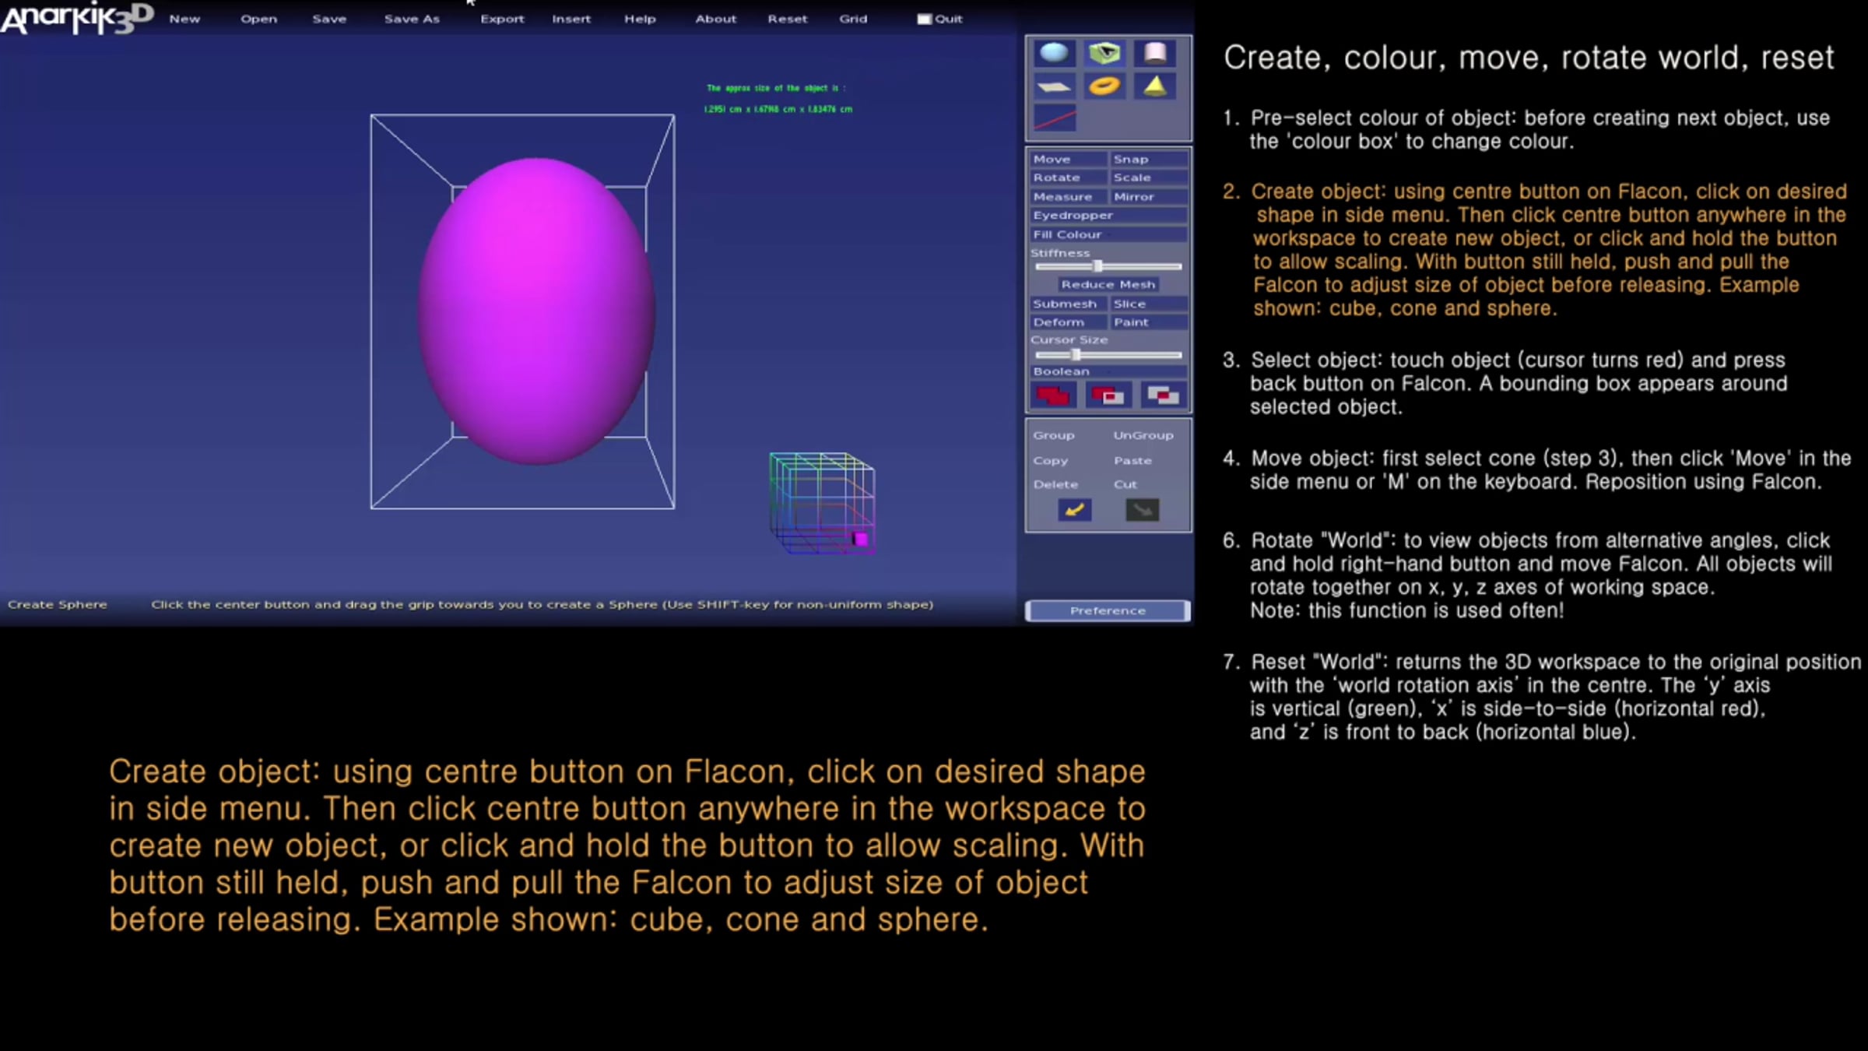Viewport: 1868px width, 1051px height.
Task: Click the Boolean intersect icon
Action: point(1163,395)
